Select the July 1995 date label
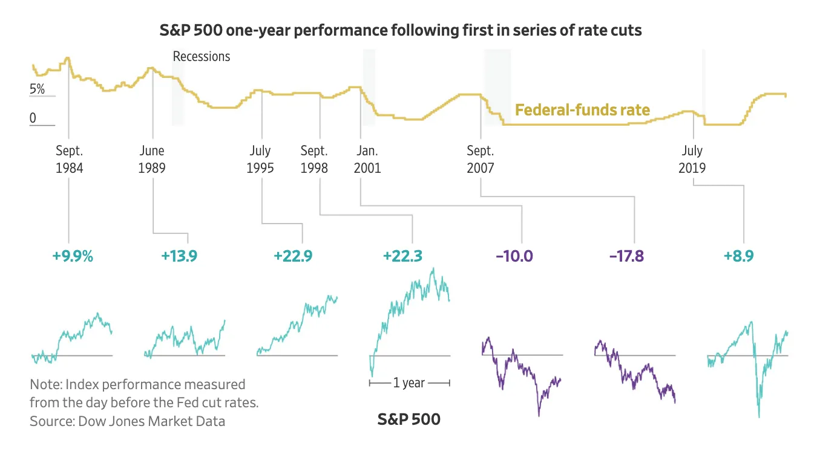The height and width of the screenshot is (452, 840). 260,159
